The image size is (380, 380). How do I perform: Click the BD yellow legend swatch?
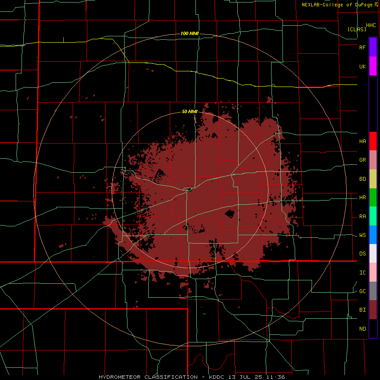click(373, 179)
